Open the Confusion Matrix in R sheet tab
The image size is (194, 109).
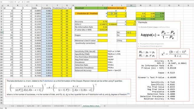coord(74,106)
